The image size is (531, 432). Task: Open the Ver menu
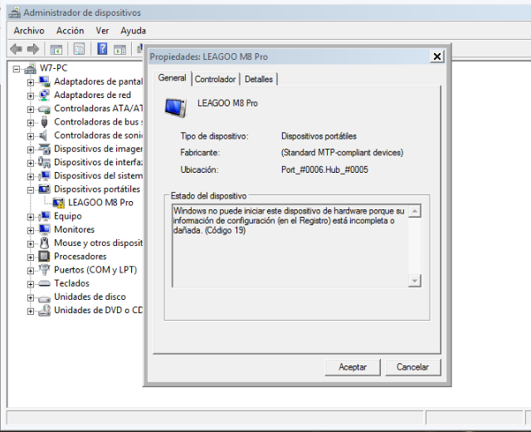pyautogui.click(x=102, y=31)
